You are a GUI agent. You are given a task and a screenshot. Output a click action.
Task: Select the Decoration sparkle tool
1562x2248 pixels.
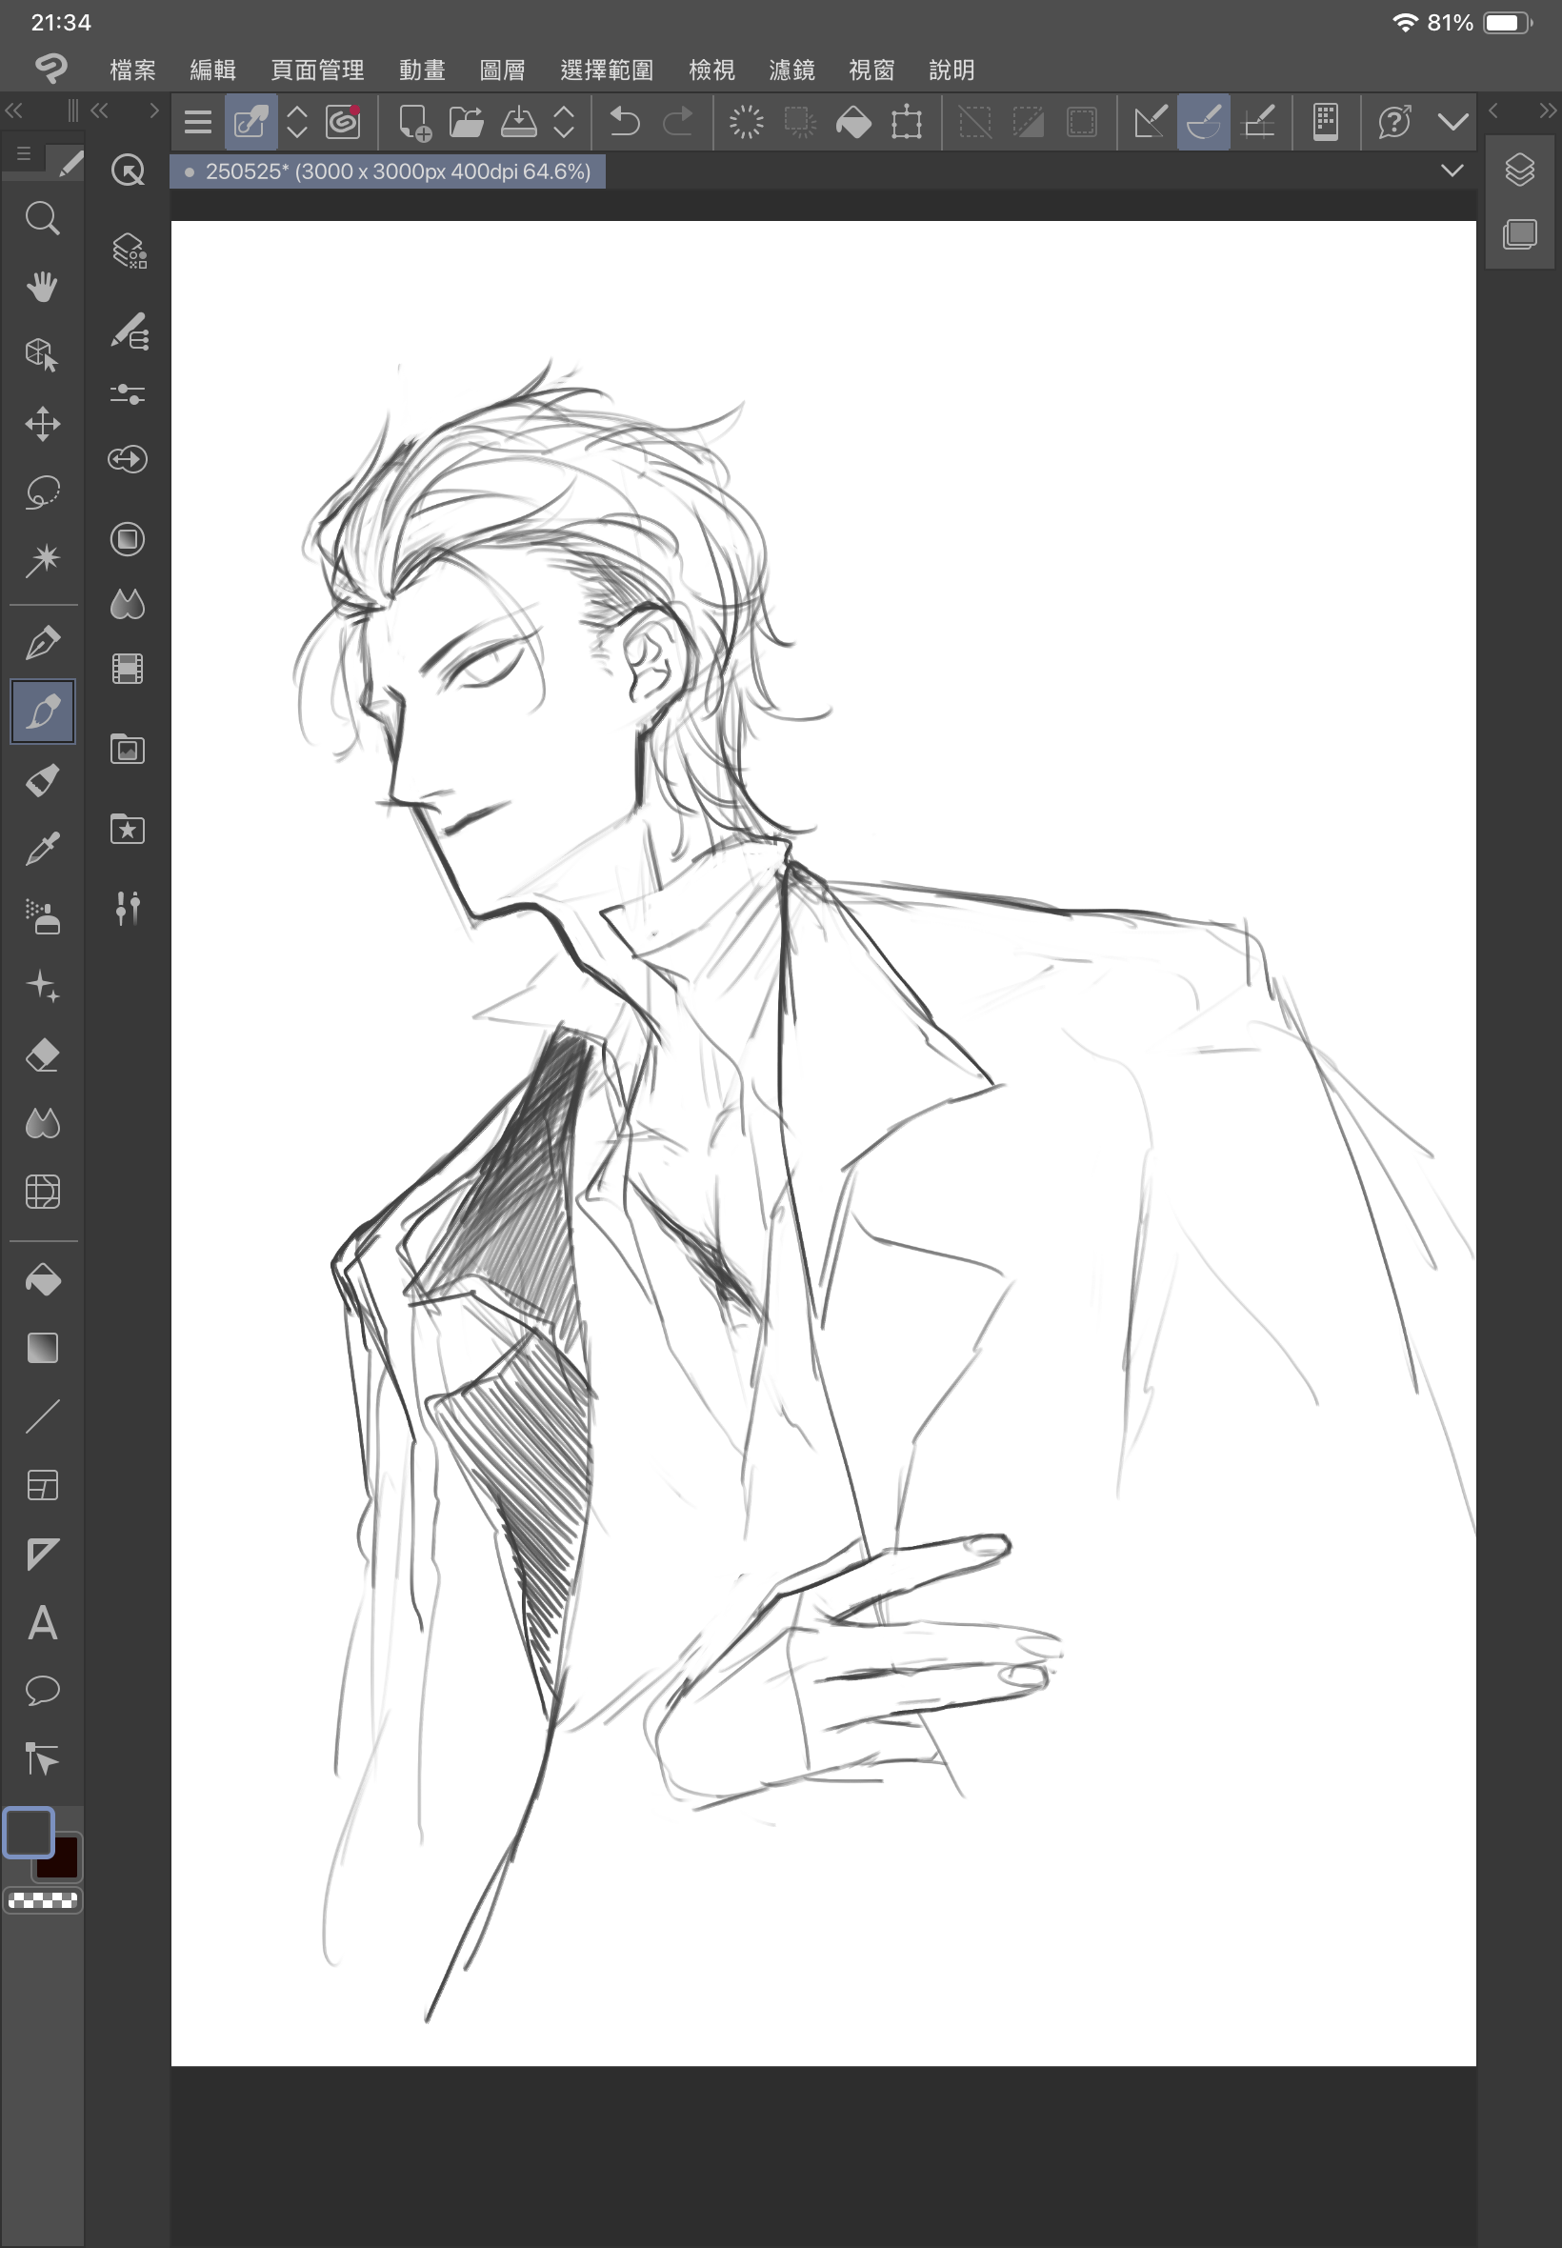tap(42, 986)
